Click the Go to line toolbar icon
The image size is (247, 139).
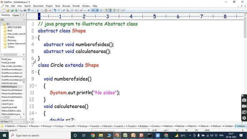(x=76, y=10)
